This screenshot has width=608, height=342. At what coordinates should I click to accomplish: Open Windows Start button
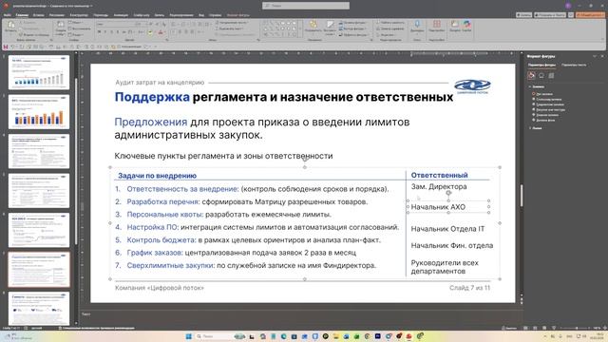(x=189, y=336)
